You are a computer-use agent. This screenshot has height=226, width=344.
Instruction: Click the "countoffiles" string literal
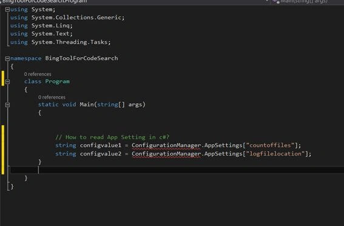pos(270,145)
